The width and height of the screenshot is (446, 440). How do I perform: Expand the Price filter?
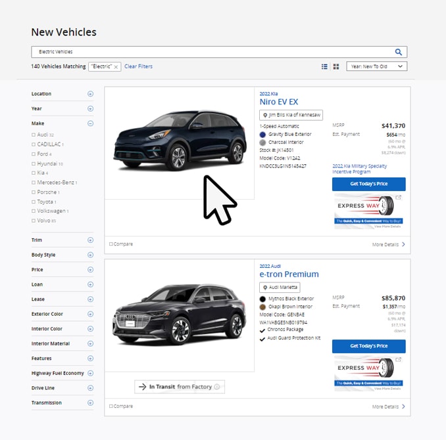click(x=91, y=269)
